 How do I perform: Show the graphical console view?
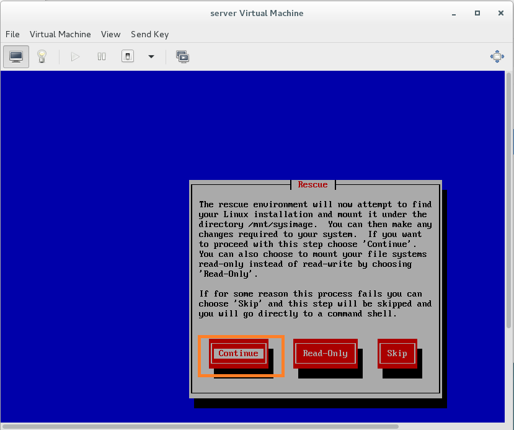click(16, 56)
